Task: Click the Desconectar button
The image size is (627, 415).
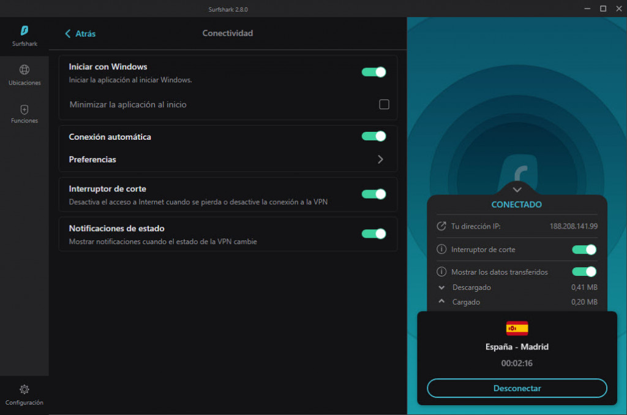Action: [517, 388]
